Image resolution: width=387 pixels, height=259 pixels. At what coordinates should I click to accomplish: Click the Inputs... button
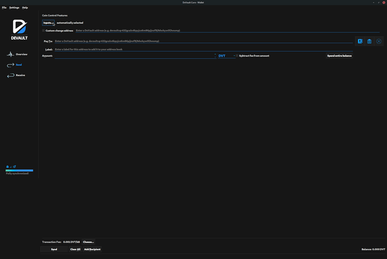[48, 22]
